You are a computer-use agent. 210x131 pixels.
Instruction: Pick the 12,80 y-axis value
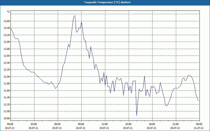[x=7, y=49]
